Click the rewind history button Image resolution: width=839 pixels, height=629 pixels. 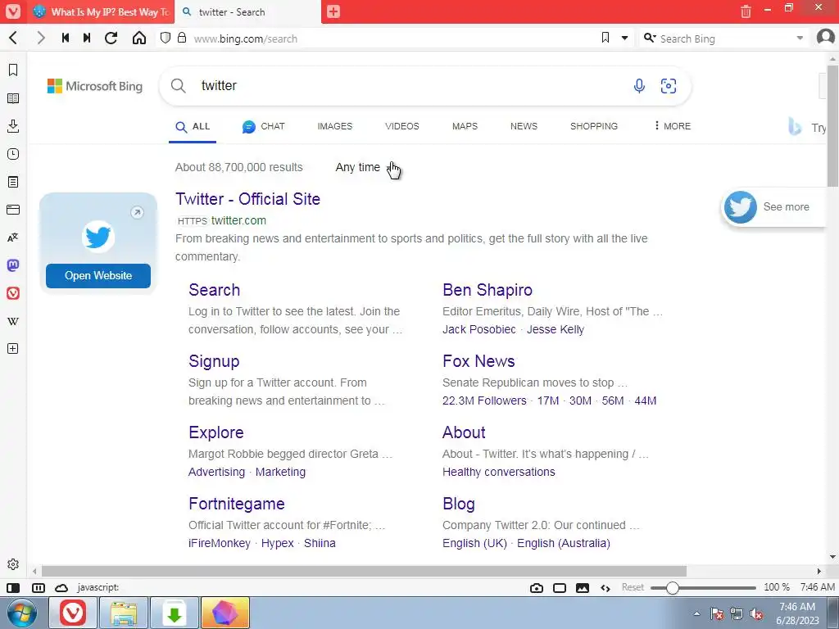[66, 38]
